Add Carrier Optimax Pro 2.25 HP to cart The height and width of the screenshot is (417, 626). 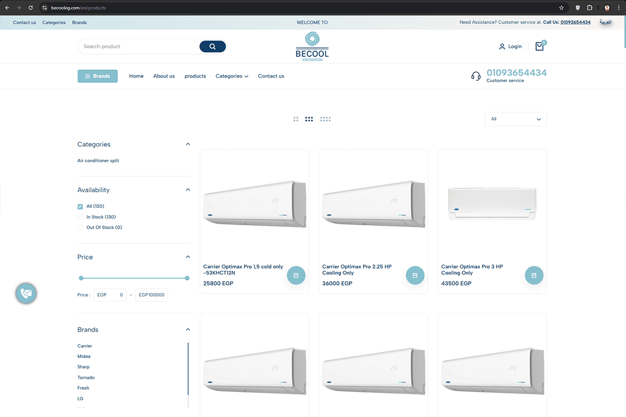[415, 275]
